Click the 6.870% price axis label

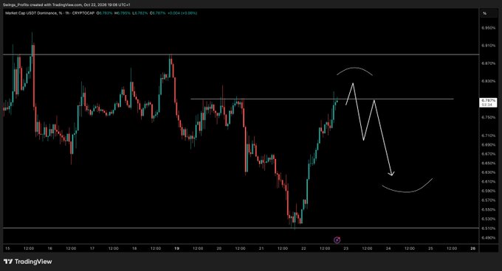[488, 63]
